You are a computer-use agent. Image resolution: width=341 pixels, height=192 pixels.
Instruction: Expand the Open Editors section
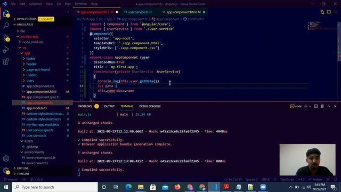[x=43, y=19]
